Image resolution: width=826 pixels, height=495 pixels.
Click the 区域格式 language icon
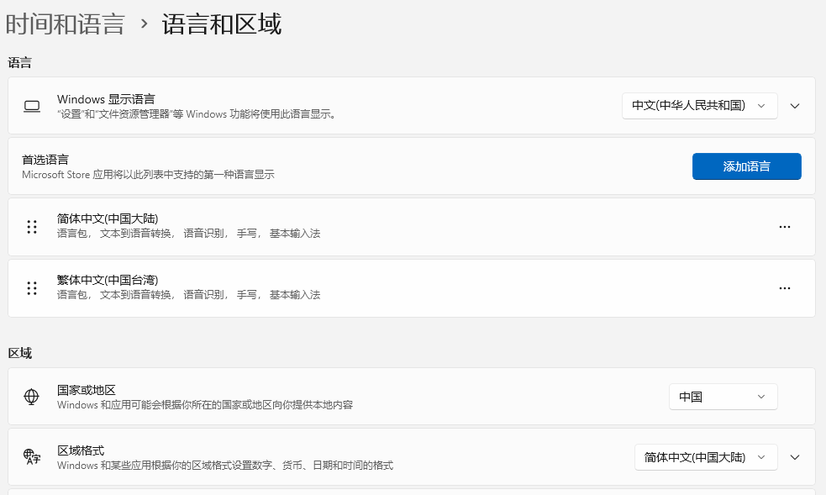(32, 456)
